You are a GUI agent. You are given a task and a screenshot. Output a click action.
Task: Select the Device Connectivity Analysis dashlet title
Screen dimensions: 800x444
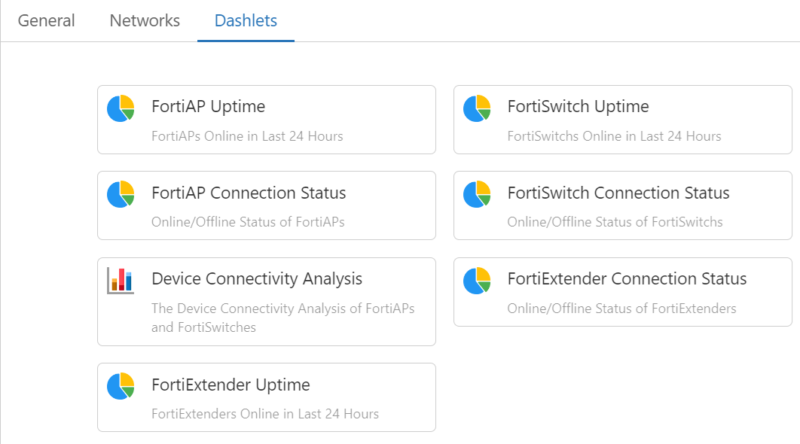[257, 279]
